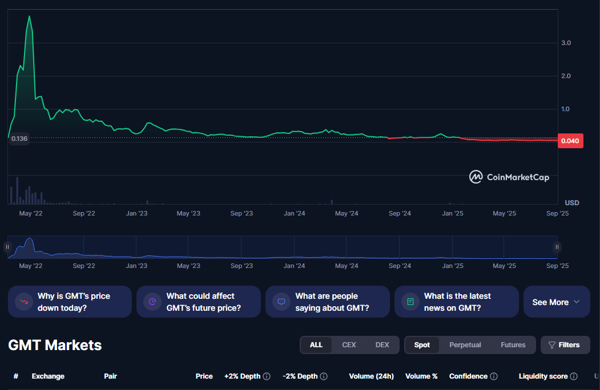Open info icon next to Confidence column
600x390 pixels.
(494, 376)
